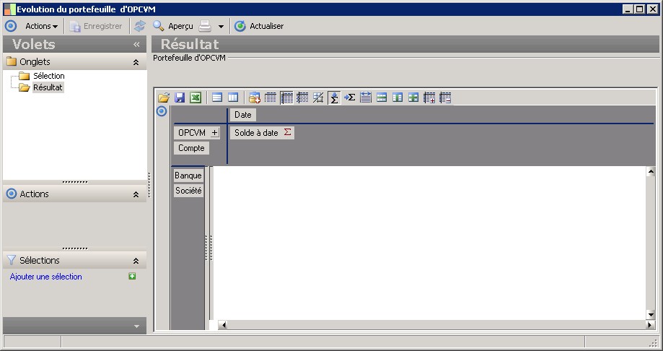The height and width of the screenshot is (351, 663).
Task: Click the arrow-to-sigma icon
Action: [x=350, y=97]
